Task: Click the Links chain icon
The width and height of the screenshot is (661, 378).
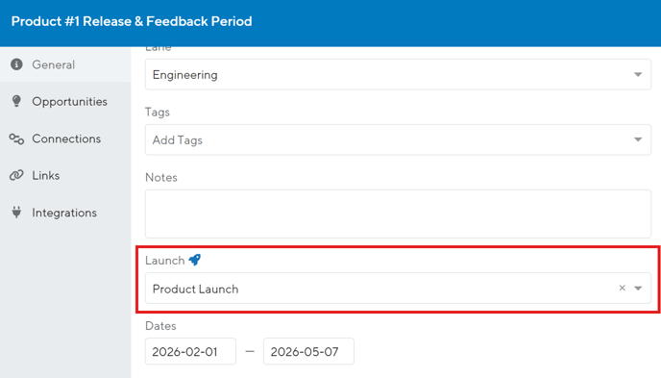Action: pyautogui.click(x=16, y=175)
